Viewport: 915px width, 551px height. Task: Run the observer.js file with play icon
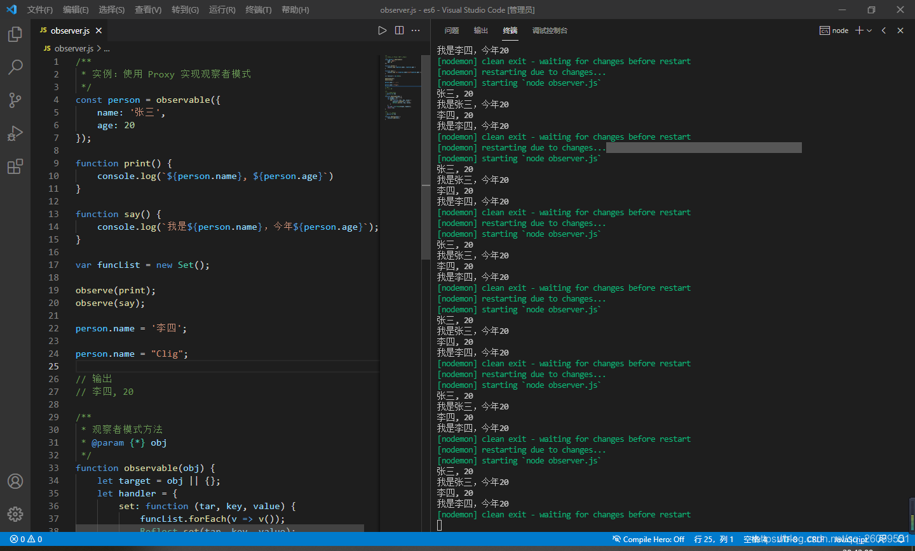tap(383, 30)
